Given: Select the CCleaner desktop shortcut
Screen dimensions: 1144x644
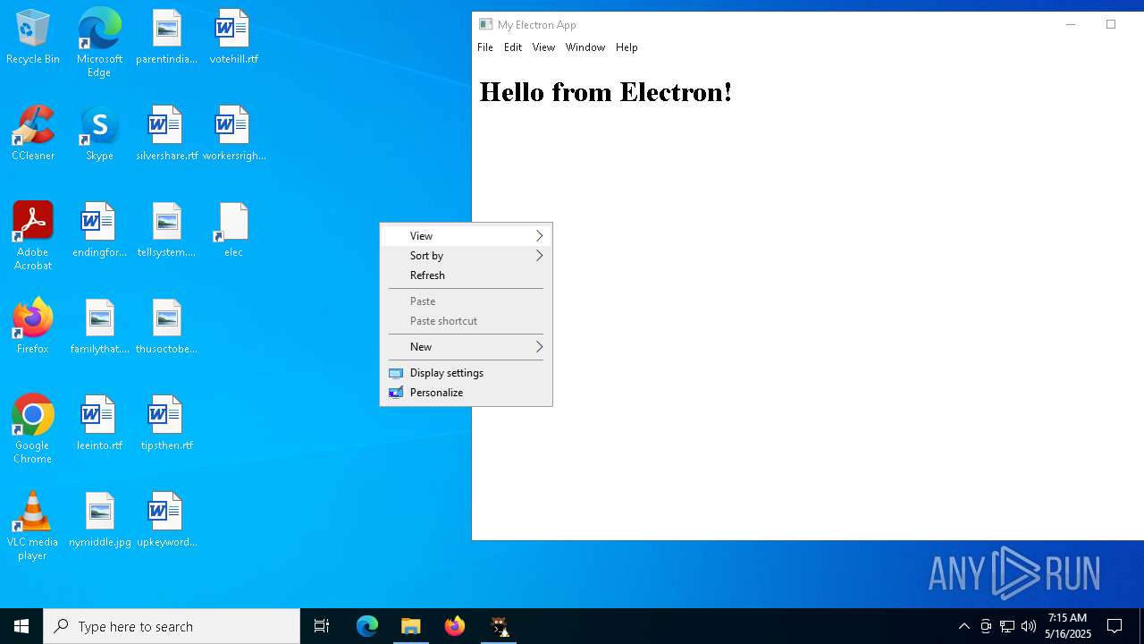Looking at the screenshot, I should [x=33, y=134].
